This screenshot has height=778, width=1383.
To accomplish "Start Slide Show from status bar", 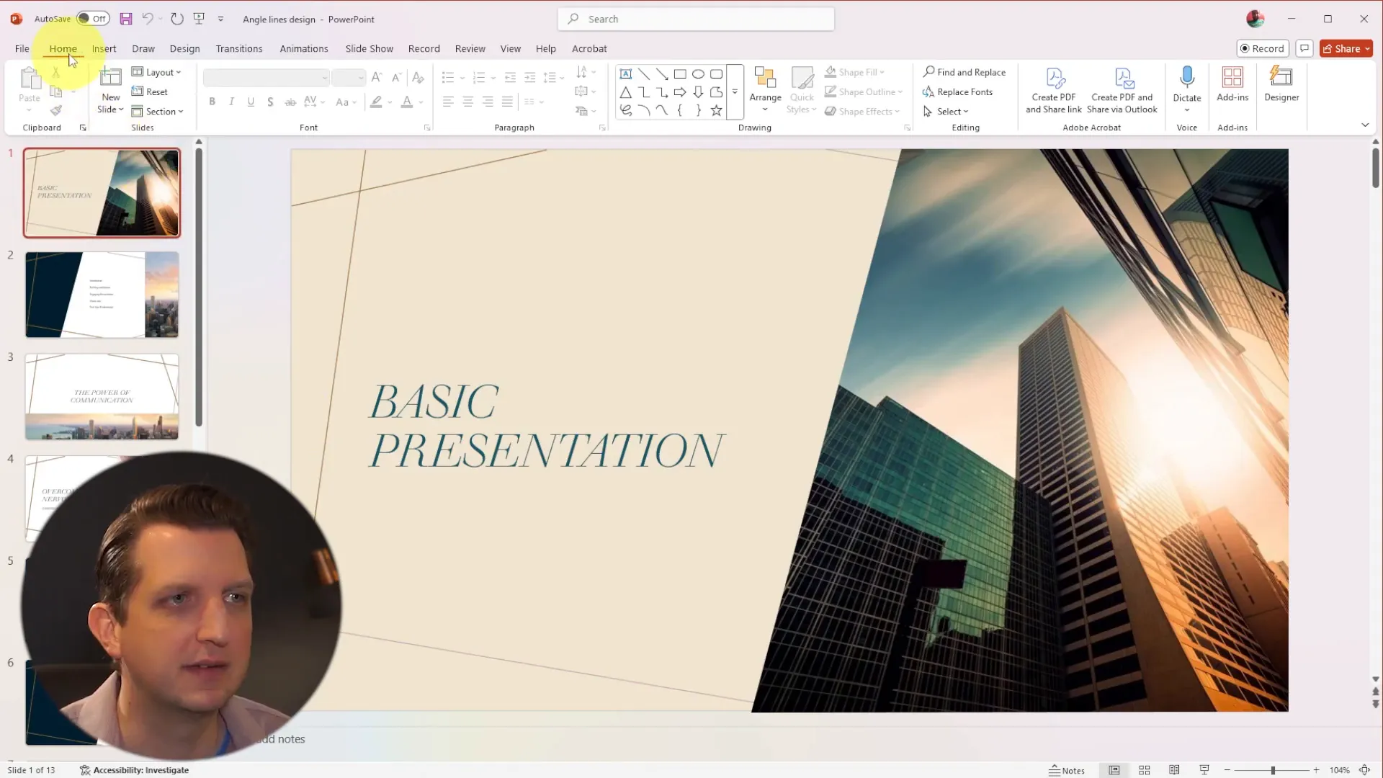I will 1204,770.
